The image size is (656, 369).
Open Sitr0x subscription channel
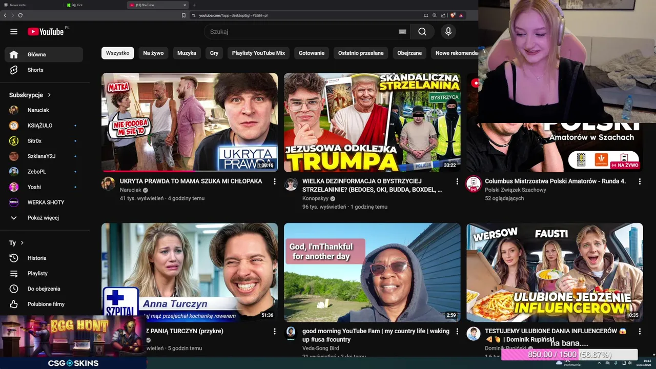[x=44, y=141]
